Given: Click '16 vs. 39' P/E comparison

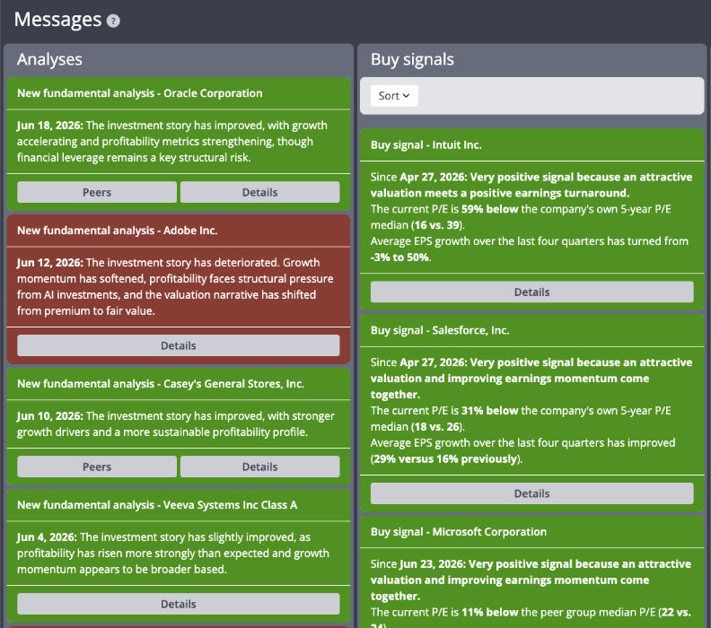Looking at the screenshot, I should pos(437,225).
